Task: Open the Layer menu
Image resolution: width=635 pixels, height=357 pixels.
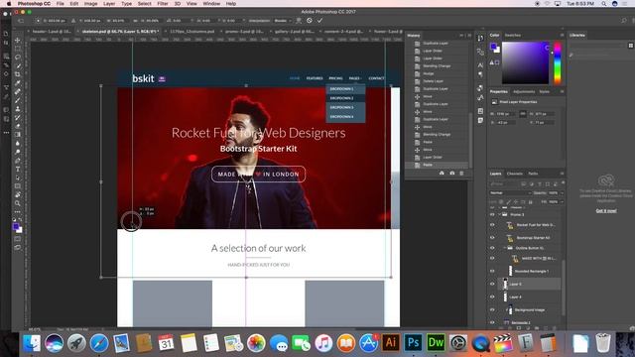Action: coord(109,4)
